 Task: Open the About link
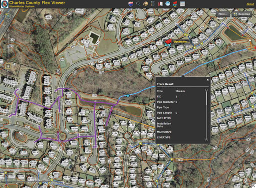[250, 4]
